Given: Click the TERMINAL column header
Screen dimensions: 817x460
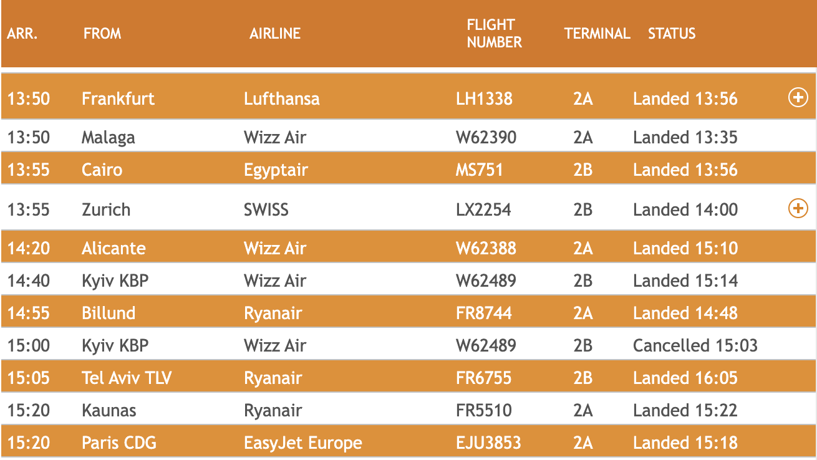Looking at the screenshot, I should click(597, 34).
